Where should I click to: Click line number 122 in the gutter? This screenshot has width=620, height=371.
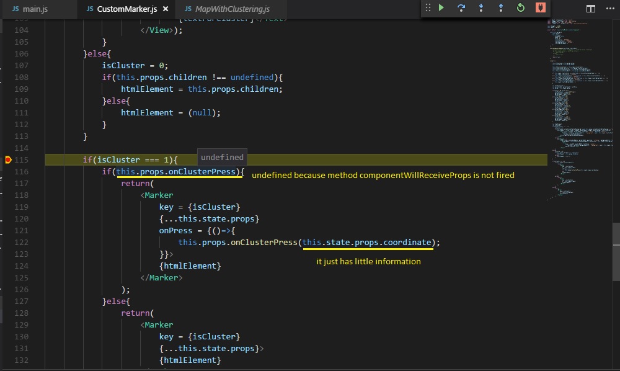click(x=21, y=243)
